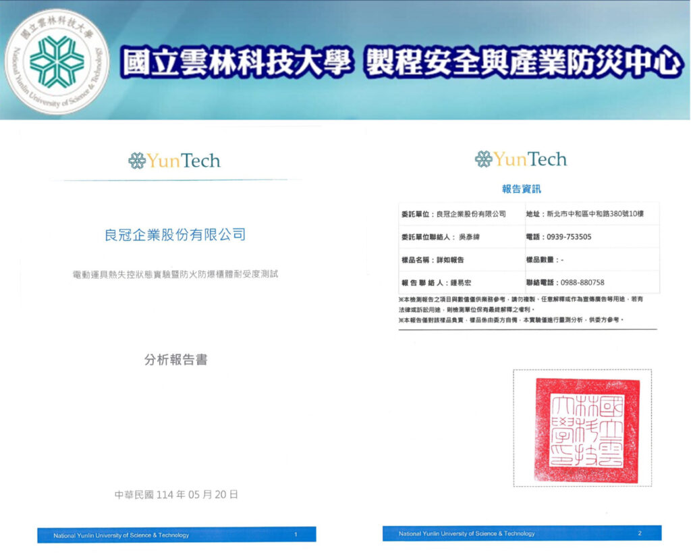This screenshot has height=555, width=691.
Task: Click the banner title 國立雲林科技大學
Action: [237, 63]
